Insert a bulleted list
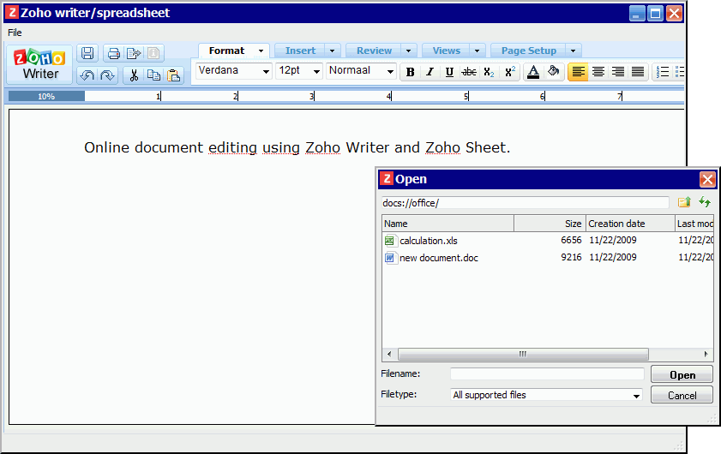This screenshot has width=721, height=454. coord(679,72)
